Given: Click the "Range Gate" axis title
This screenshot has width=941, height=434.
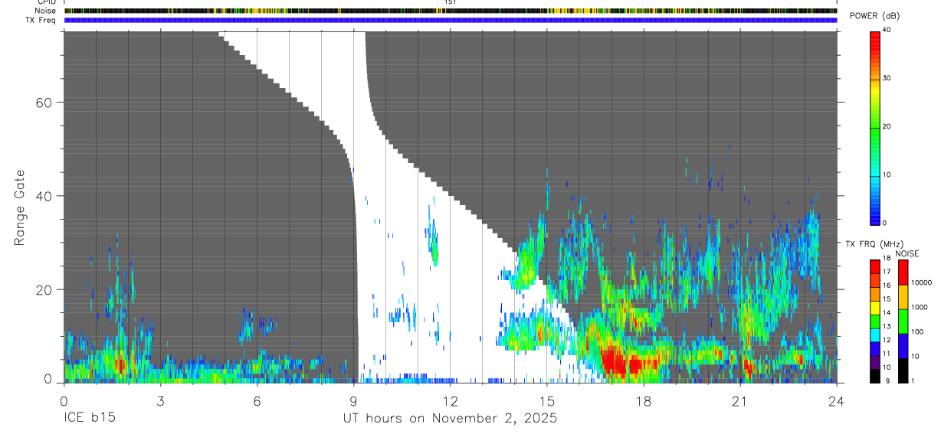Looking at the screenshot, I should 19,208.
